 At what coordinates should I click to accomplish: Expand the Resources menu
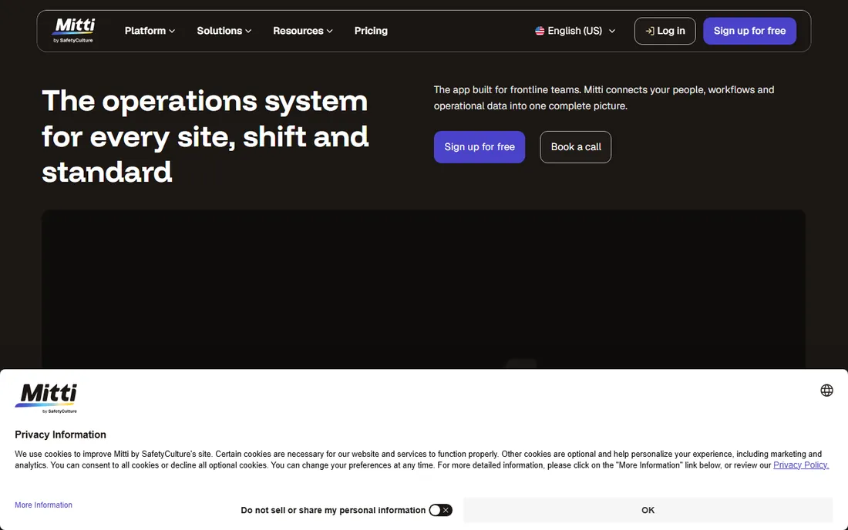click(x=303, y=31)
